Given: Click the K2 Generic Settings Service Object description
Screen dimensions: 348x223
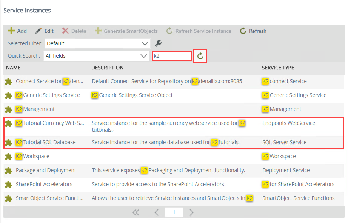Looking at the screenshot, I should click(132, 95).
